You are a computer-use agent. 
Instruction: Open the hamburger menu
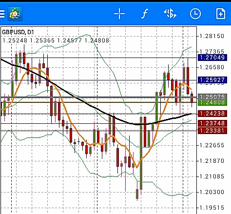pyautogui.click(x=2, y=14)
